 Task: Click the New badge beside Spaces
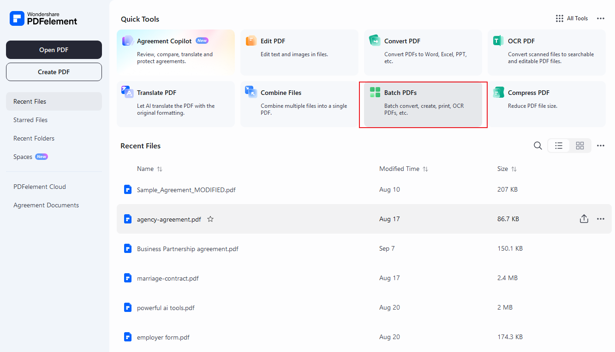point(42,157)
